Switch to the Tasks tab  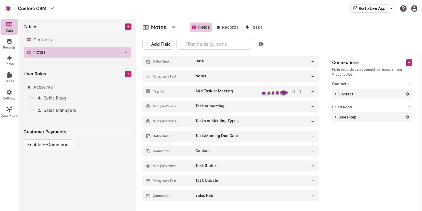pos(254,27)
